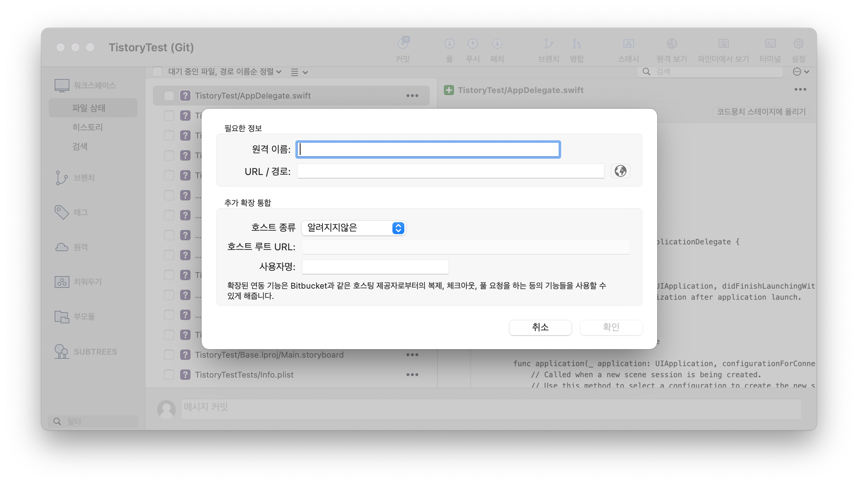Image resolution: width=858 pixels, height=485 pixels.
Task: Click the URL / 경로 input field
Action: 450,171
